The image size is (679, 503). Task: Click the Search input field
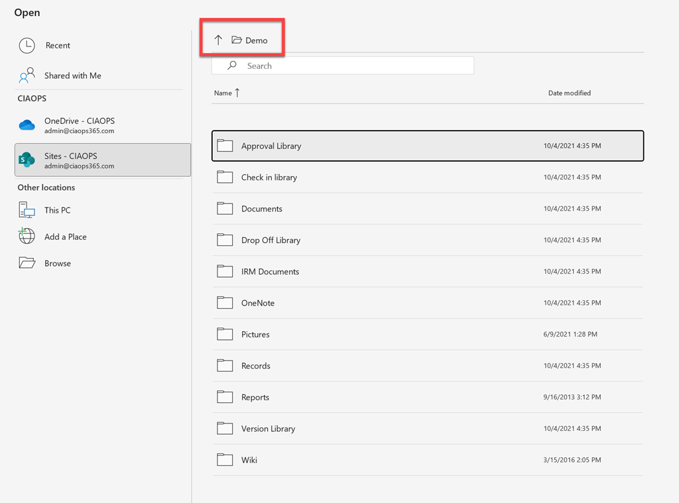[351, 66]
